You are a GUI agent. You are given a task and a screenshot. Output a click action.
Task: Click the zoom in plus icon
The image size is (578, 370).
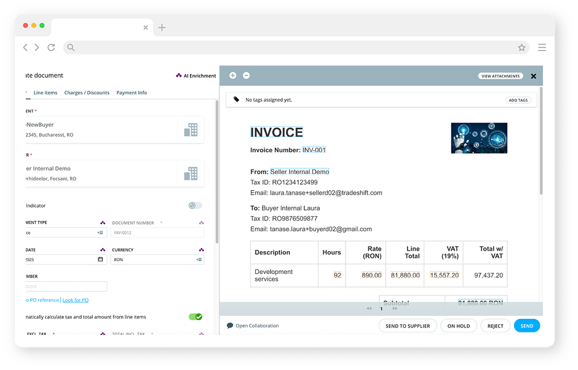click(x=232, y=76)
